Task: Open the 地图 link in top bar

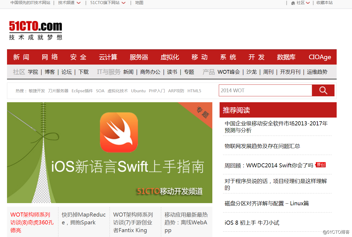Action: tap(139, 3)
